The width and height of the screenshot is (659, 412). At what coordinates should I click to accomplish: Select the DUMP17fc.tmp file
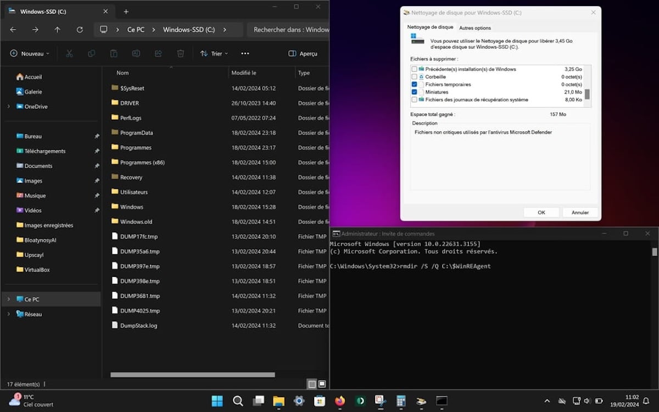[139, 237]
